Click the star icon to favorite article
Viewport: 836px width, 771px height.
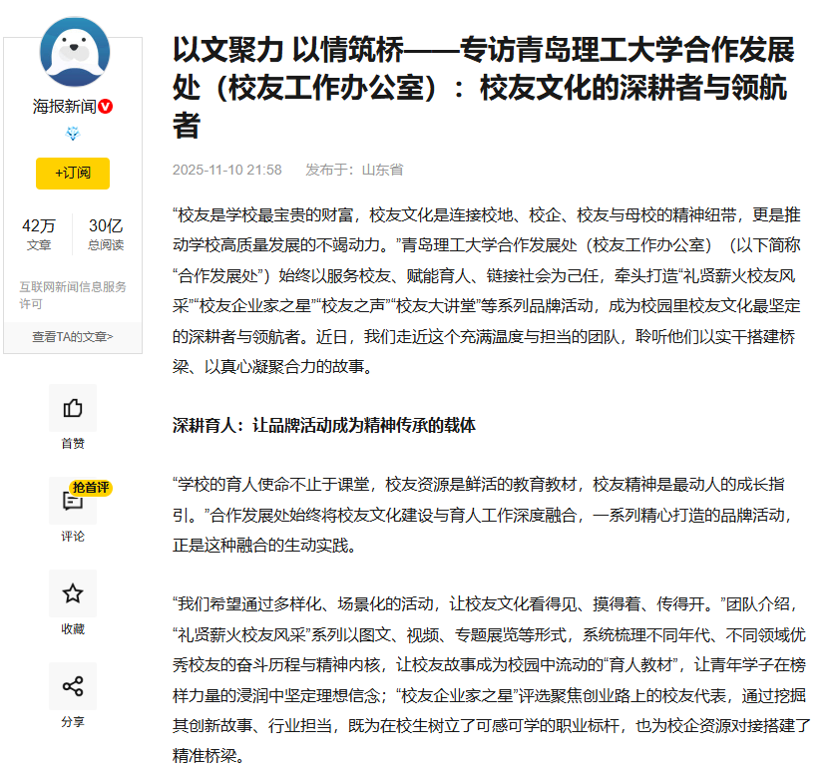point(73,594)
